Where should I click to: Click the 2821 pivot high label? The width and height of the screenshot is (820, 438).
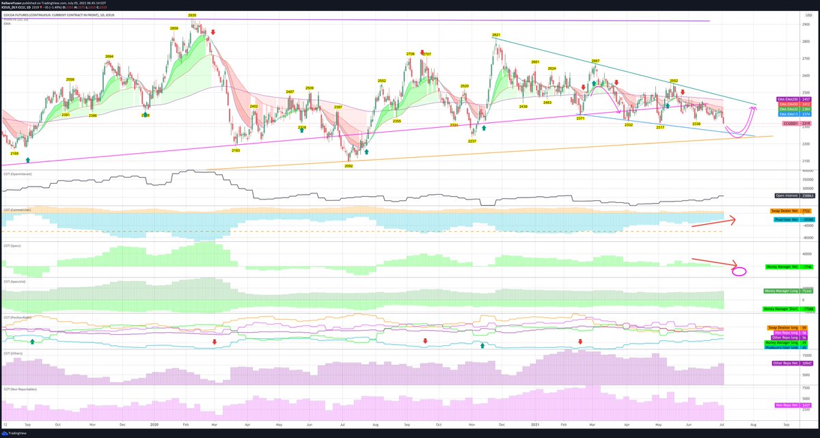[496, 34]
